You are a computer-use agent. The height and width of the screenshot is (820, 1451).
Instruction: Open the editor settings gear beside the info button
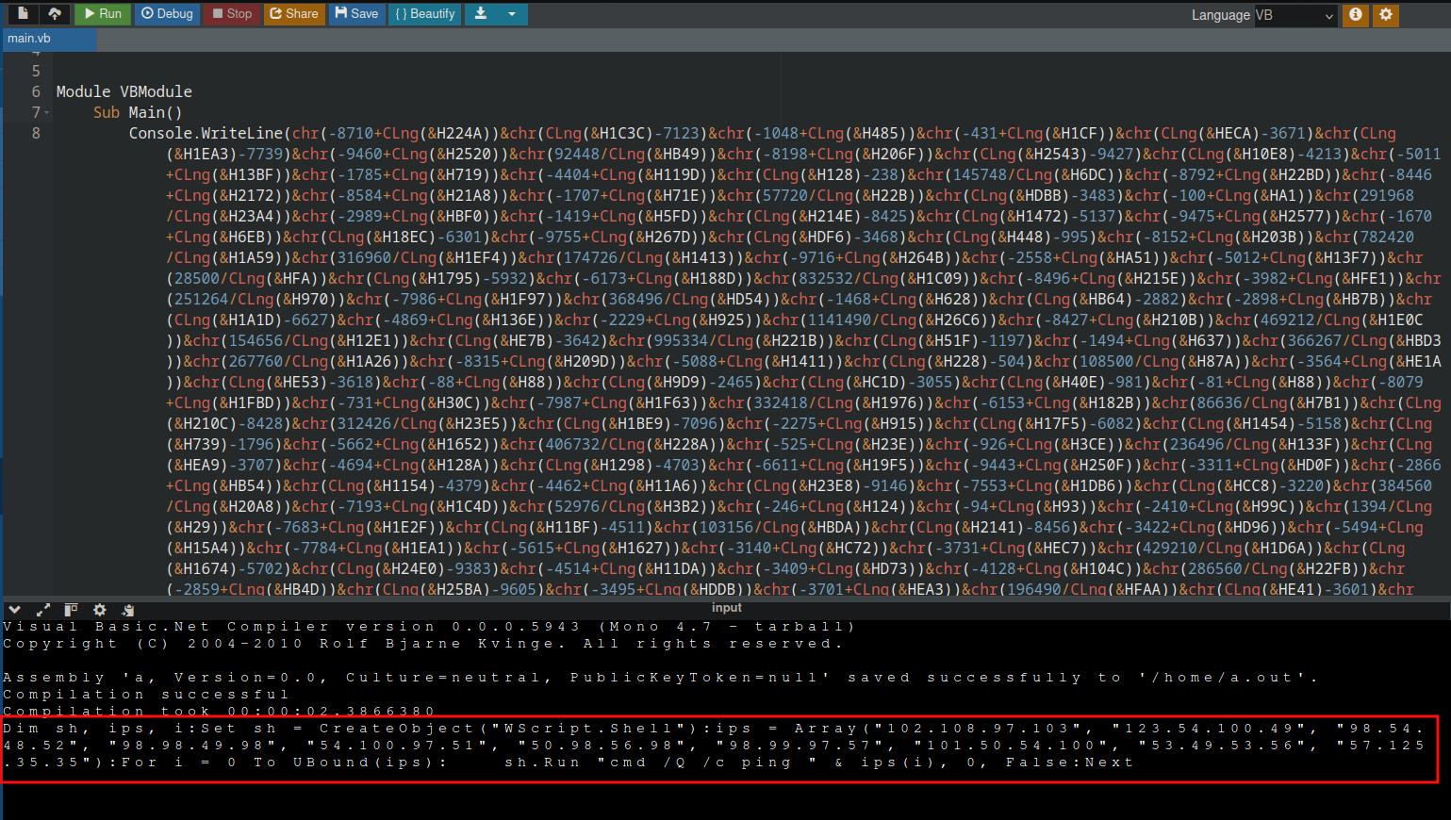pos(1385,15)
